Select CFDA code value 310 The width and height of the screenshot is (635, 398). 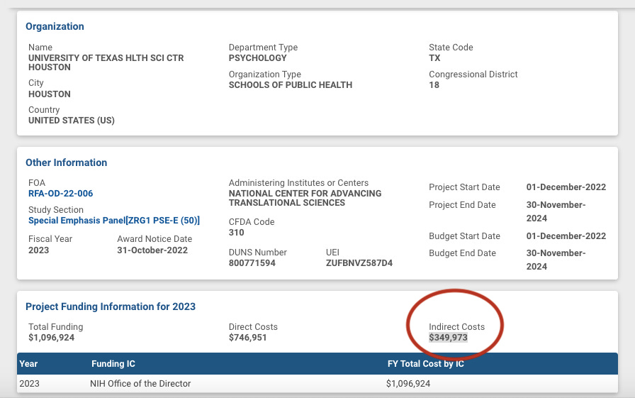(x=237, y=233)
